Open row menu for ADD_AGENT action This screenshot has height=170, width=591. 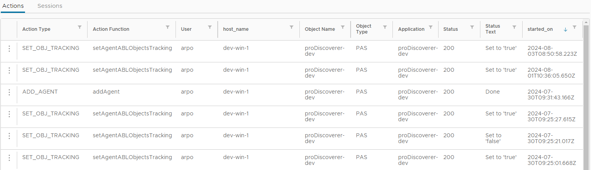point(9,92)
